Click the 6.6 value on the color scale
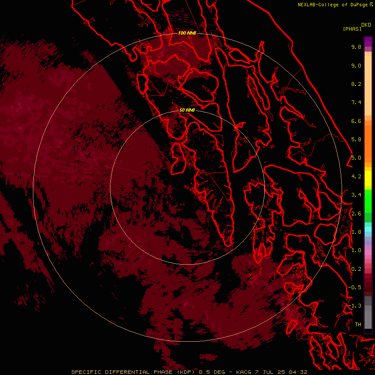Image resolution: width=375 pixels, height=375 pixels. [x=356, y=121]
